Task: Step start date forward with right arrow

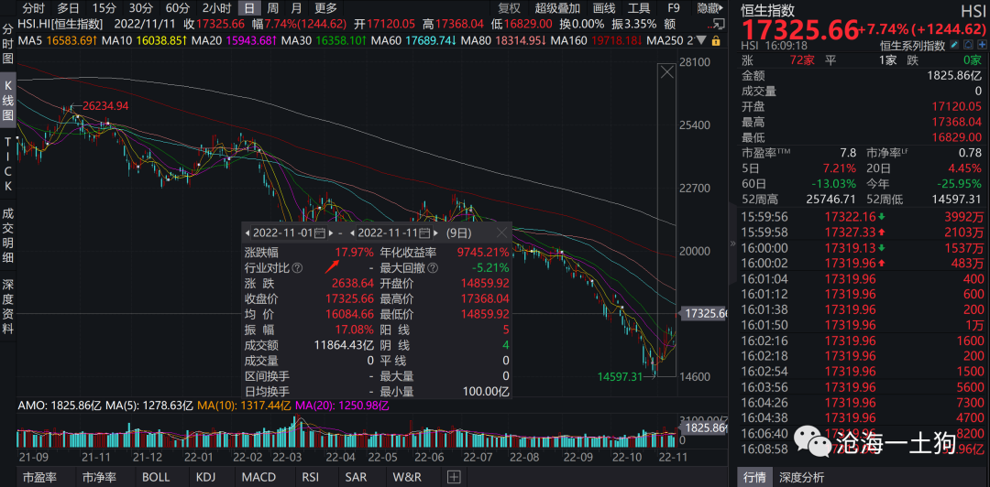Action: (x=330, y=233)
